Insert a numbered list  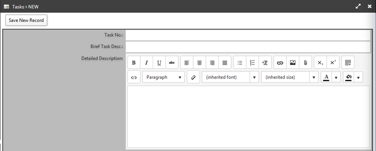coord(252,63)
